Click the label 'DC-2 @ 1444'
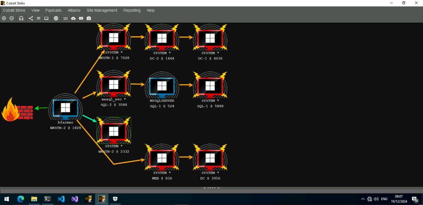 pyautogui.click(x=162, y=58)
